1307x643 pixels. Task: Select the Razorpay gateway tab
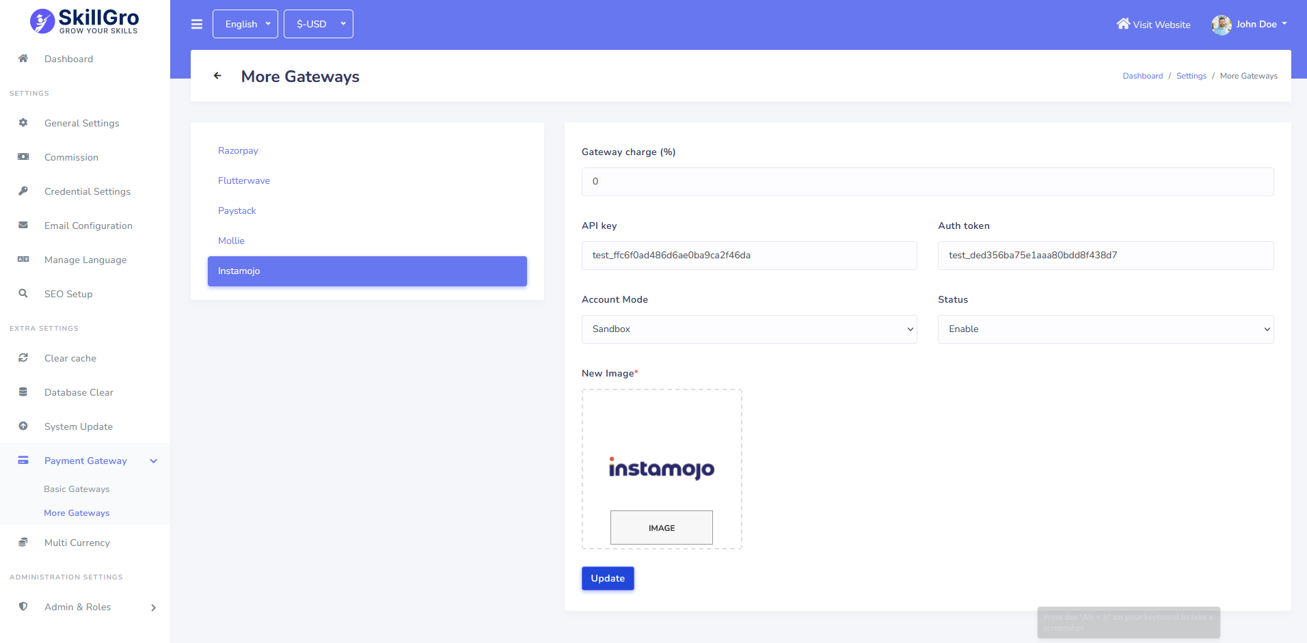[367, 151]
